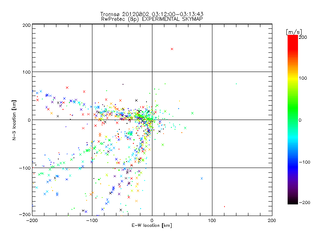
Task: Click the red top end of the colorbar
Action: (292, 37)
